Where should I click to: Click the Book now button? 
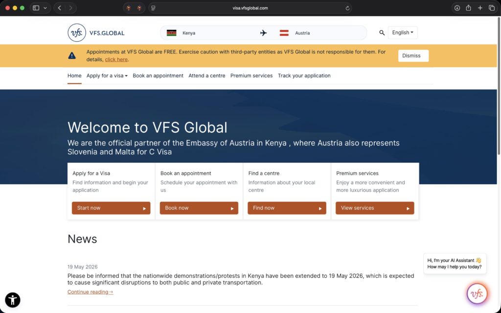[199, 208]
